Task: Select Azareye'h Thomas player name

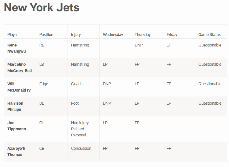Action: [x=16, y=151]
